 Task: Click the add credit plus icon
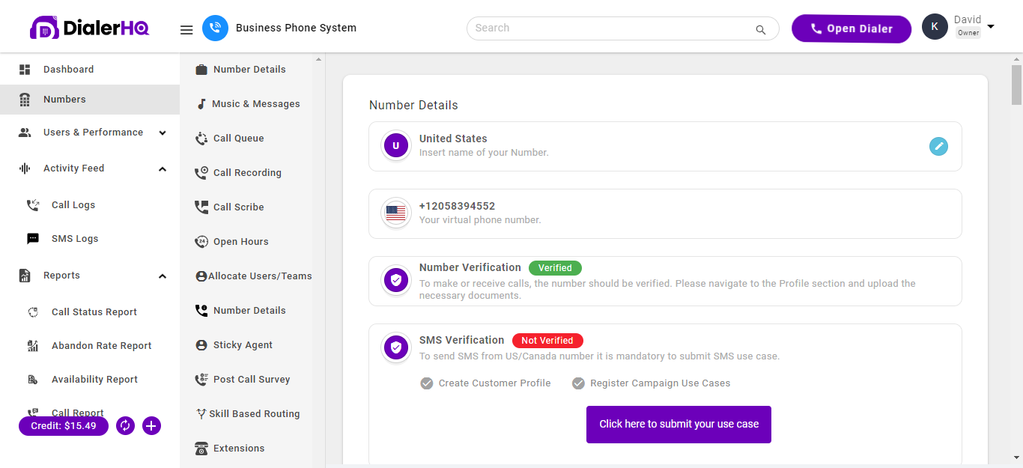coord(151,426)
